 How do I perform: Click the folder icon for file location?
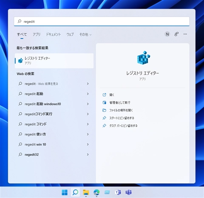click(x=104, y=110)
